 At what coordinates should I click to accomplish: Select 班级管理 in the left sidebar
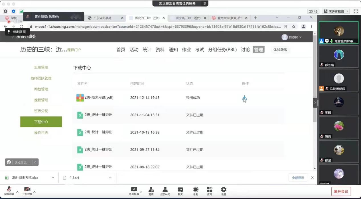[41, 68]
